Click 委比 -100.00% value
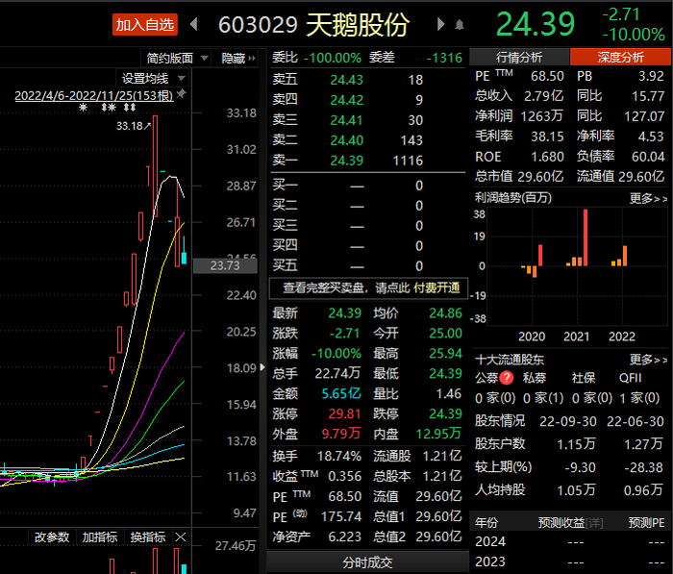Image resolution: width=673 pixels, height=574 pixels. [333, 58]
